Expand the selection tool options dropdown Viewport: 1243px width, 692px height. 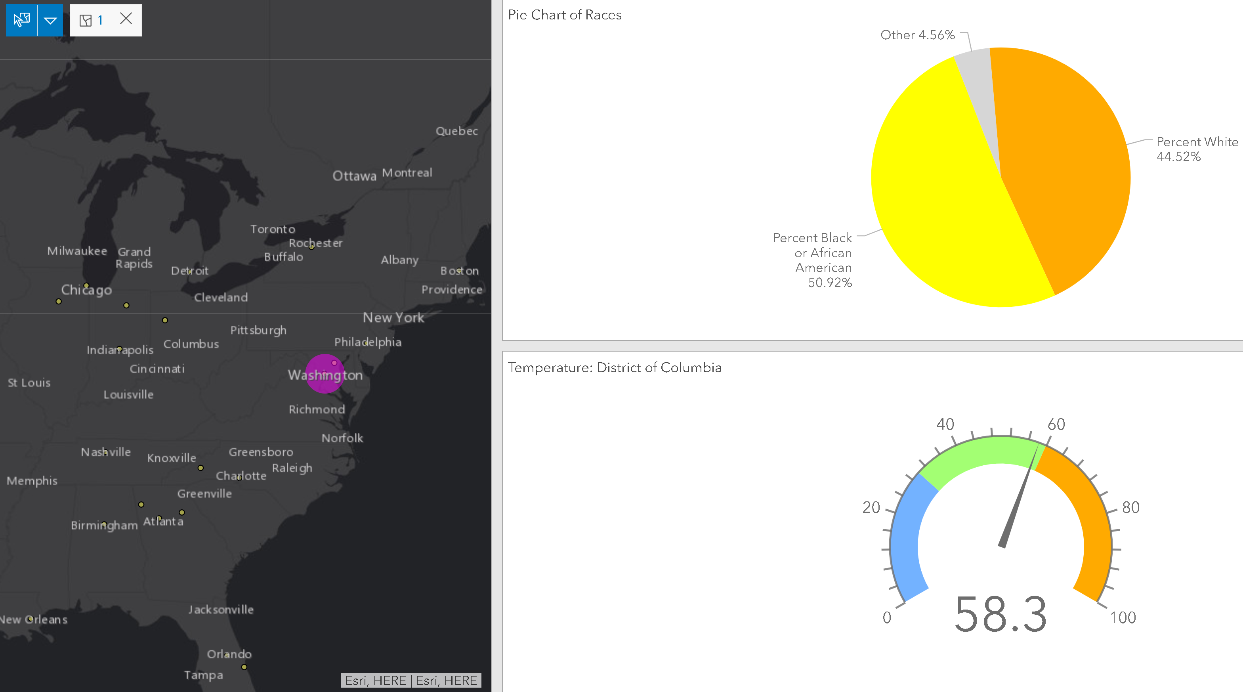point(50,20)
